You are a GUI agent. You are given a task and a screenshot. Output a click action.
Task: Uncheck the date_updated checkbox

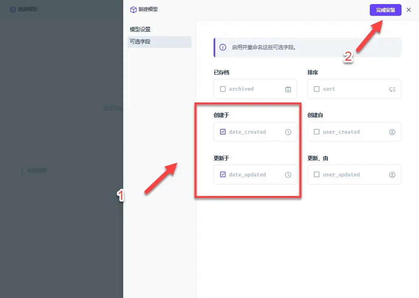[223, 174]
